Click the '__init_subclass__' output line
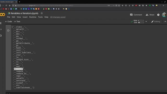Viewport: 167px width, 94px height. point(24,53)
